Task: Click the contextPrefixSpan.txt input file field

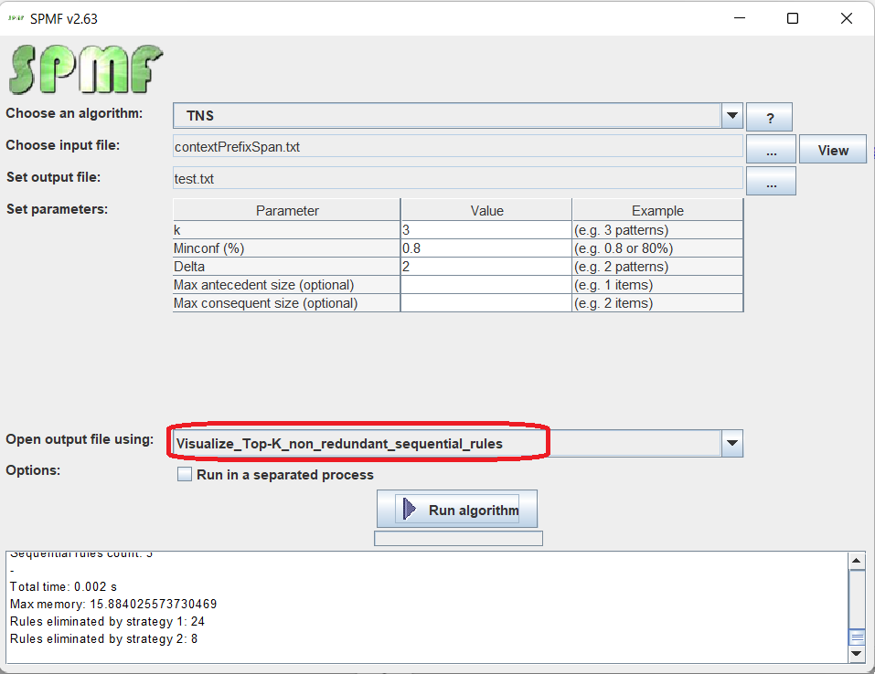Action: [x=457, y=146]
